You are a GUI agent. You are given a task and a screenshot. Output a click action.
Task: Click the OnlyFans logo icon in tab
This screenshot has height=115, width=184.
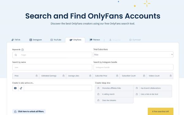71,40
